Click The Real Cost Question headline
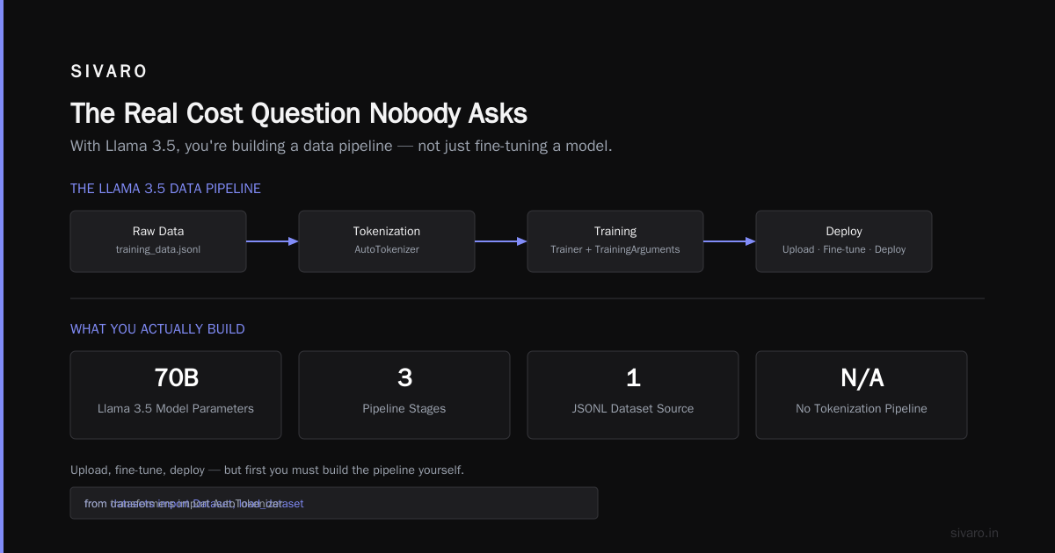The image size is (1055, 553). point(299,114)
